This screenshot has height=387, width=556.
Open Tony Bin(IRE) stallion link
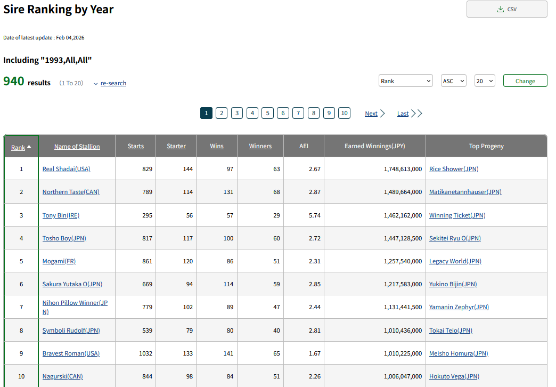(61, 215)
